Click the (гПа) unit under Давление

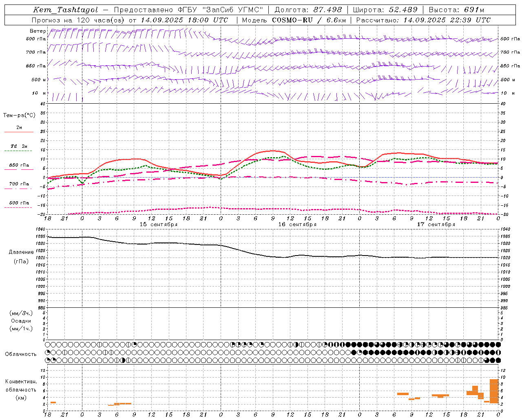coord(21,262)
